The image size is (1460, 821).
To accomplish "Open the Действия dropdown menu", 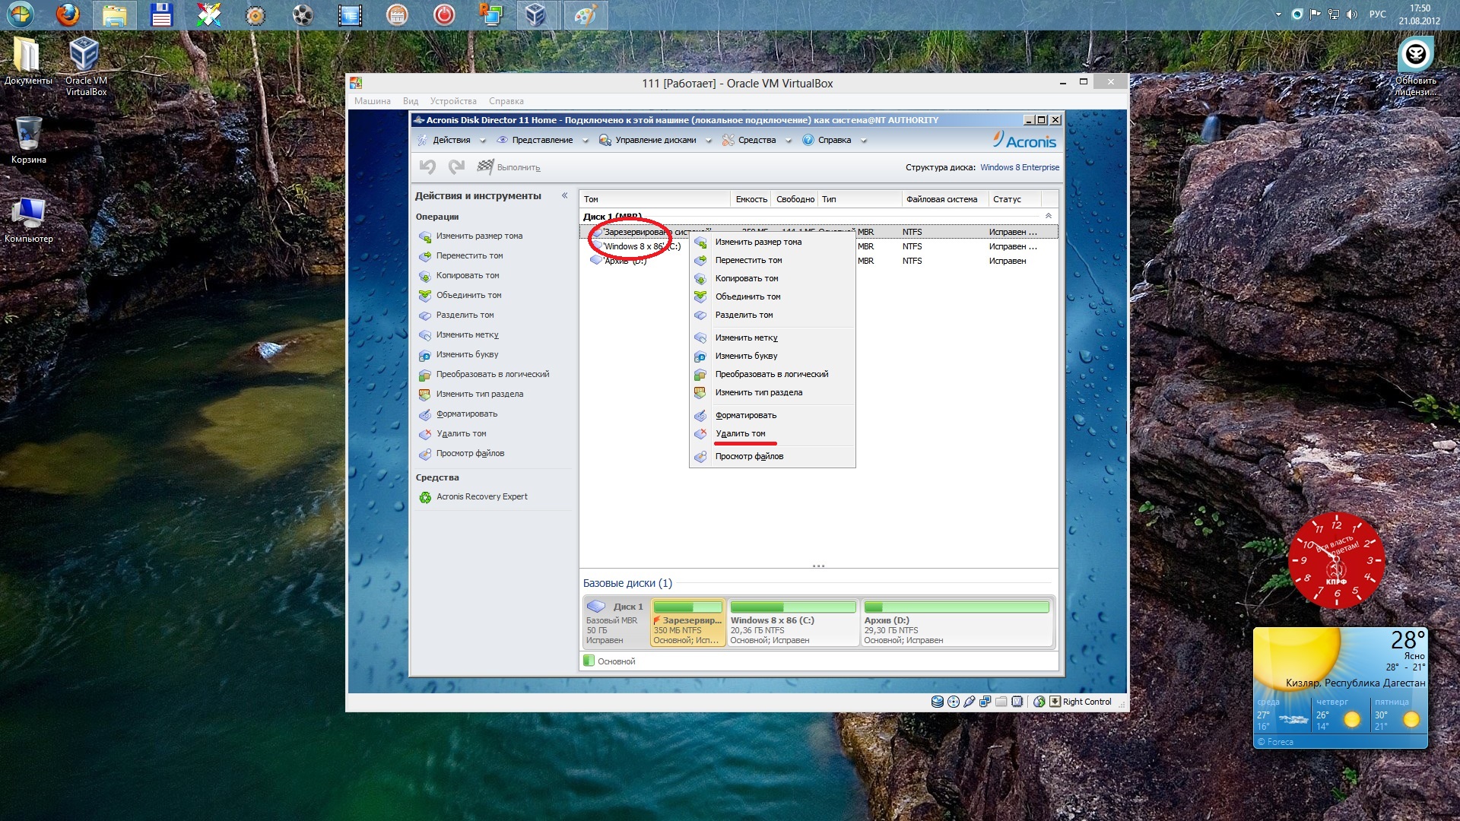I will pyautogui.click(x=452, y=140).
